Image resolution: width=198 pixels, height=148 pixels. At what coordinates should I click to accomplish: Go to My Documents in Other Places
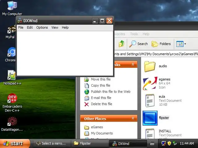click(x=98, y=133)
